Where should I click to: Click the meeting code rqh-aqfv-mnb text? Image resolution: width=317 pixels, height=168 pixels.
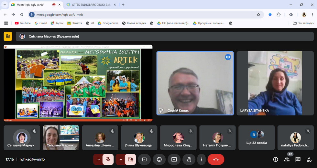(32, 160)
